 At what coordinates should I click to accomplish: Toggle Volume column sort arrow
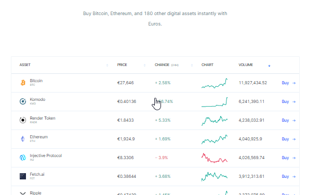(269, 66)
